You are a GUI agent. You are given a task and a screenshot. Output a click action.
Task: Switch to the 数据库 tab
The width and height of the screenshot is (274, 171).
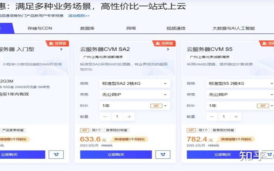(87, 28)
